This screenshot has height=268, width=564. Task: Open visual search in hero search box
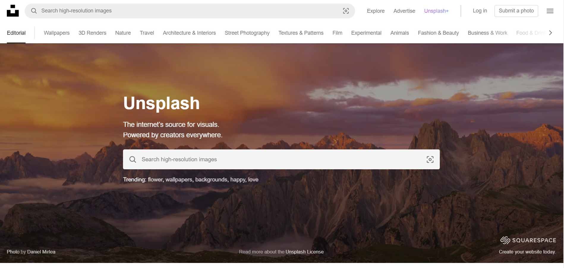point(430,159)
